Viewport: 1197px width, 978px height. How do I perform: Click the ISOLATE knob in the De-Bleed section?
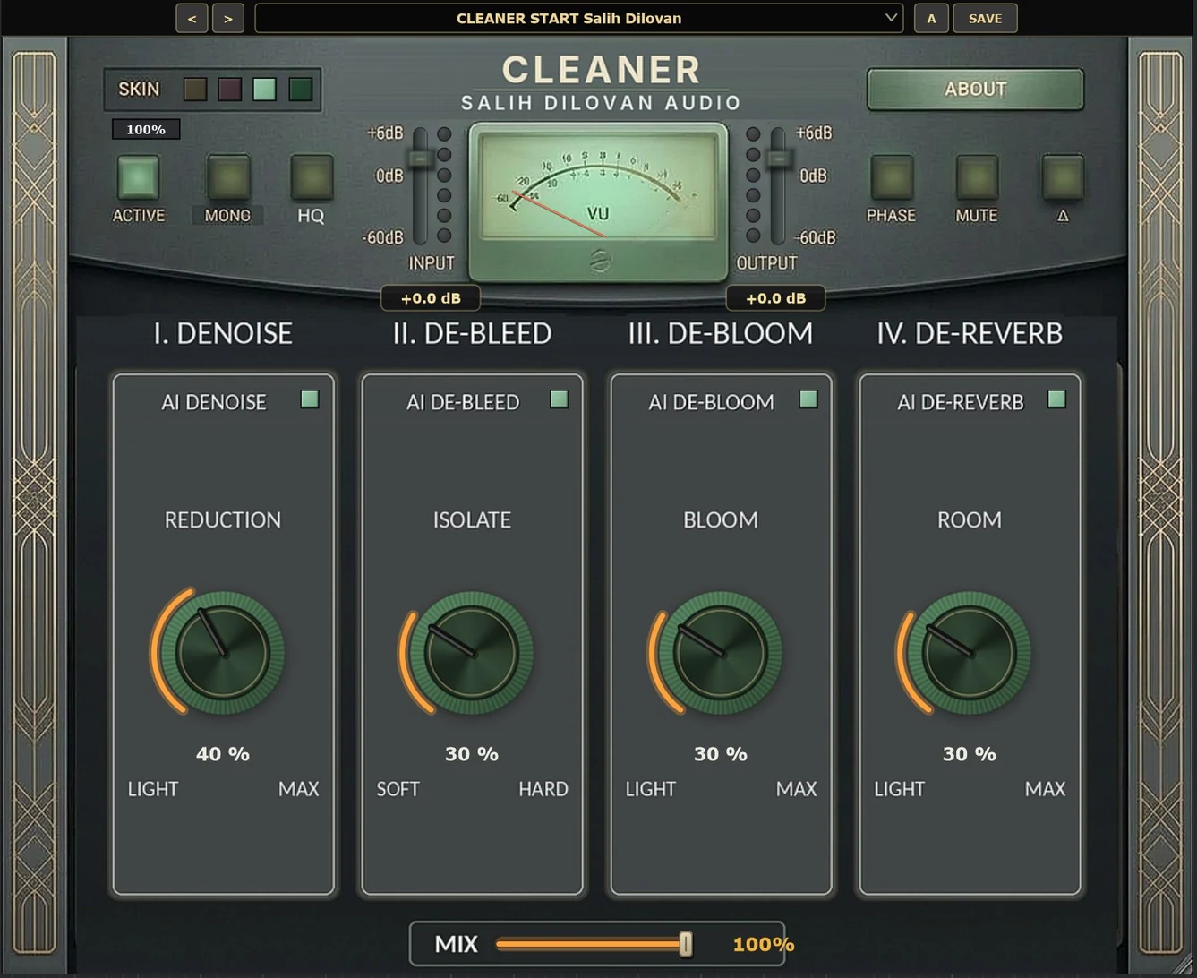click(x=472, y=653)
